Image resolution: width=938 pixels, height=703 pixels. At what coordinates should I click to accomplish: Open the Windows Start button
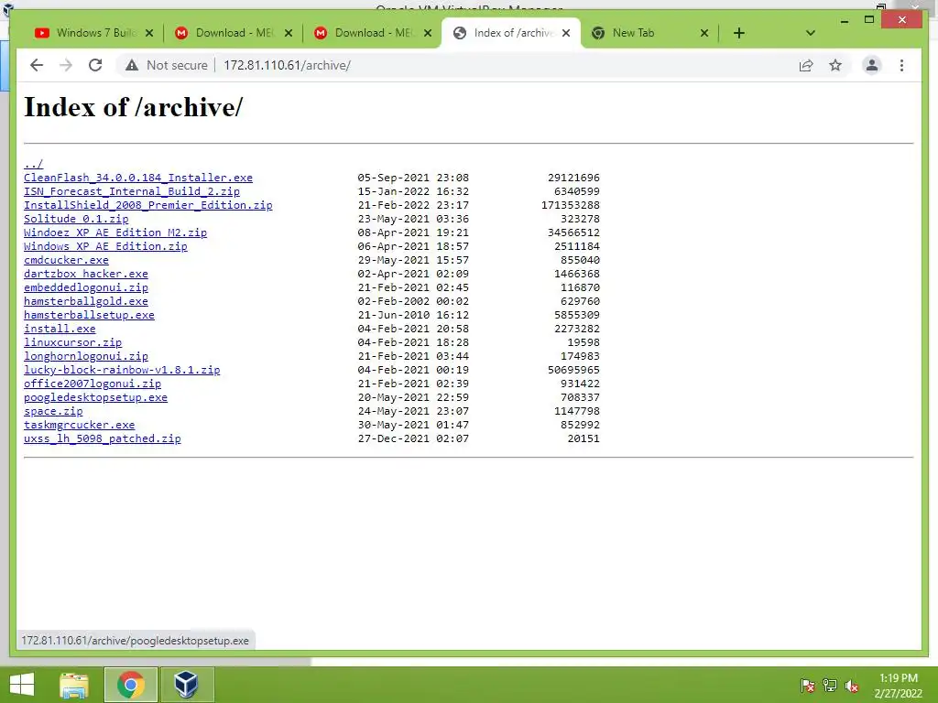22,685
